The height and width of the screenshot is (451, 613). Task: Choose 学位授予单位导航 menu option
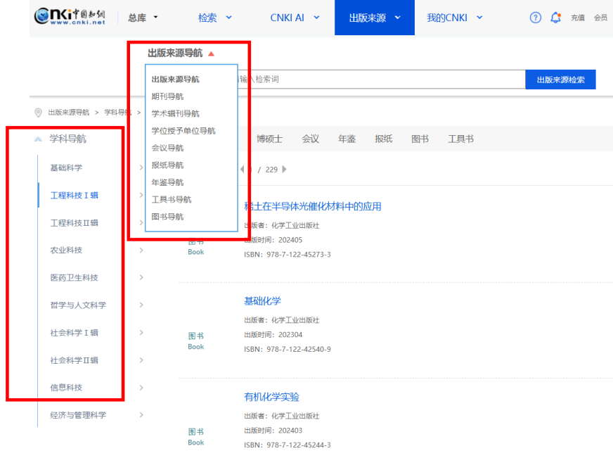(183, 131)
